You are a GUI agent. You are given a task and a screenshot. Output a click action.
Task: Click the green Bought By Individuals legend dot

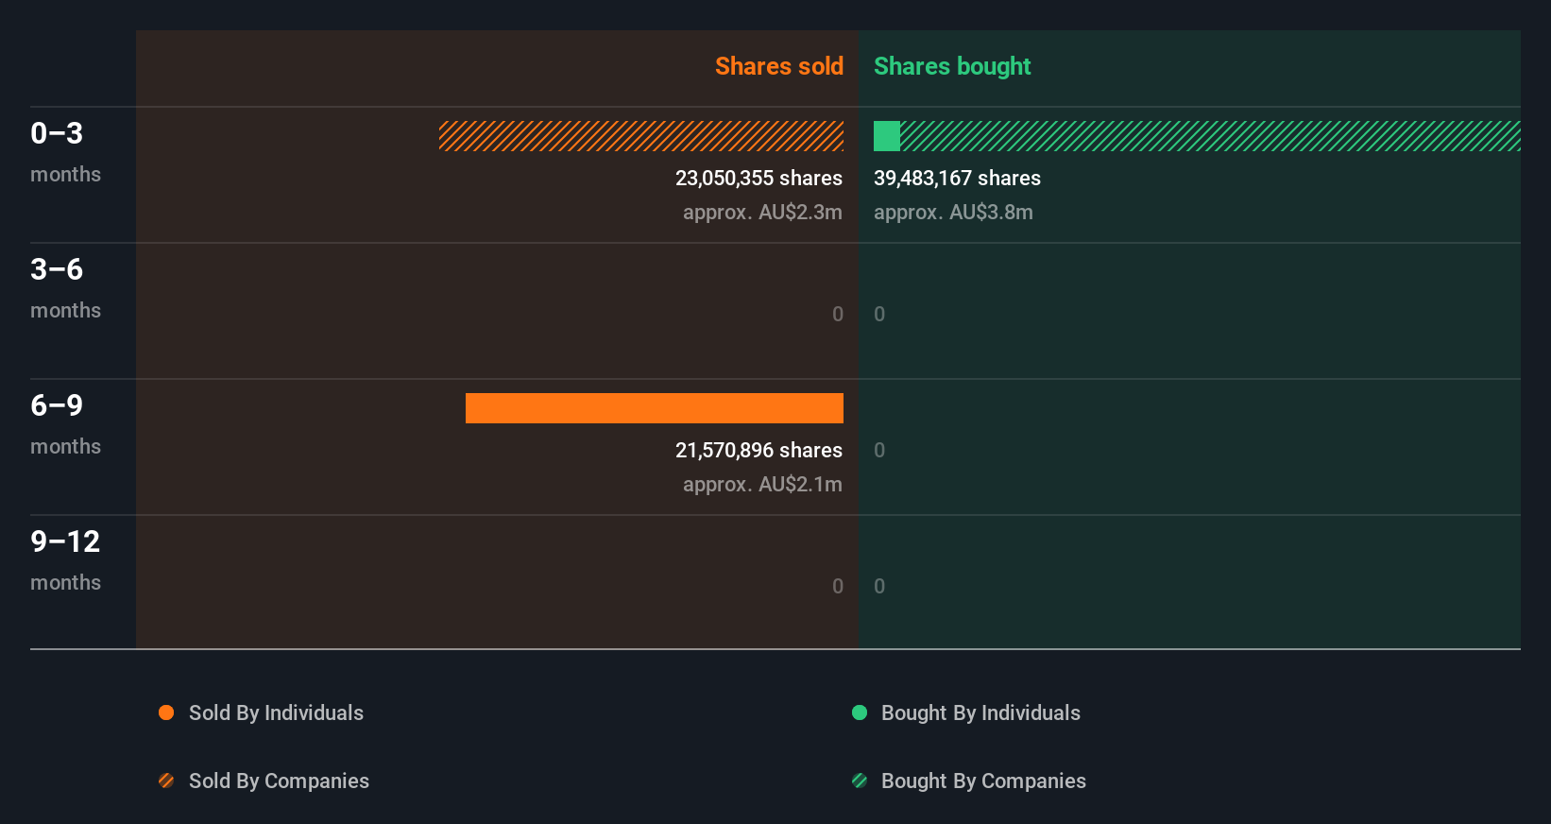coord(860,712)
